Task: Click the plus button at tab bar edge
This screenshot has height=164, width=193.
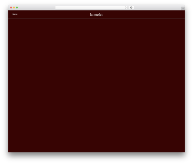Action: point(183,9)
